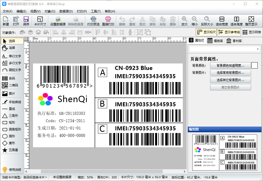263x181 pixels.
Task: Choose the 五角星 star shape tool
Action: [x=12, y=150]
